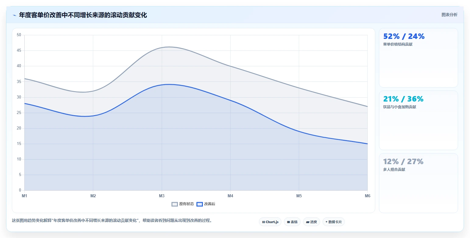Click the chart description sentence below the chart

coord(112,221)
